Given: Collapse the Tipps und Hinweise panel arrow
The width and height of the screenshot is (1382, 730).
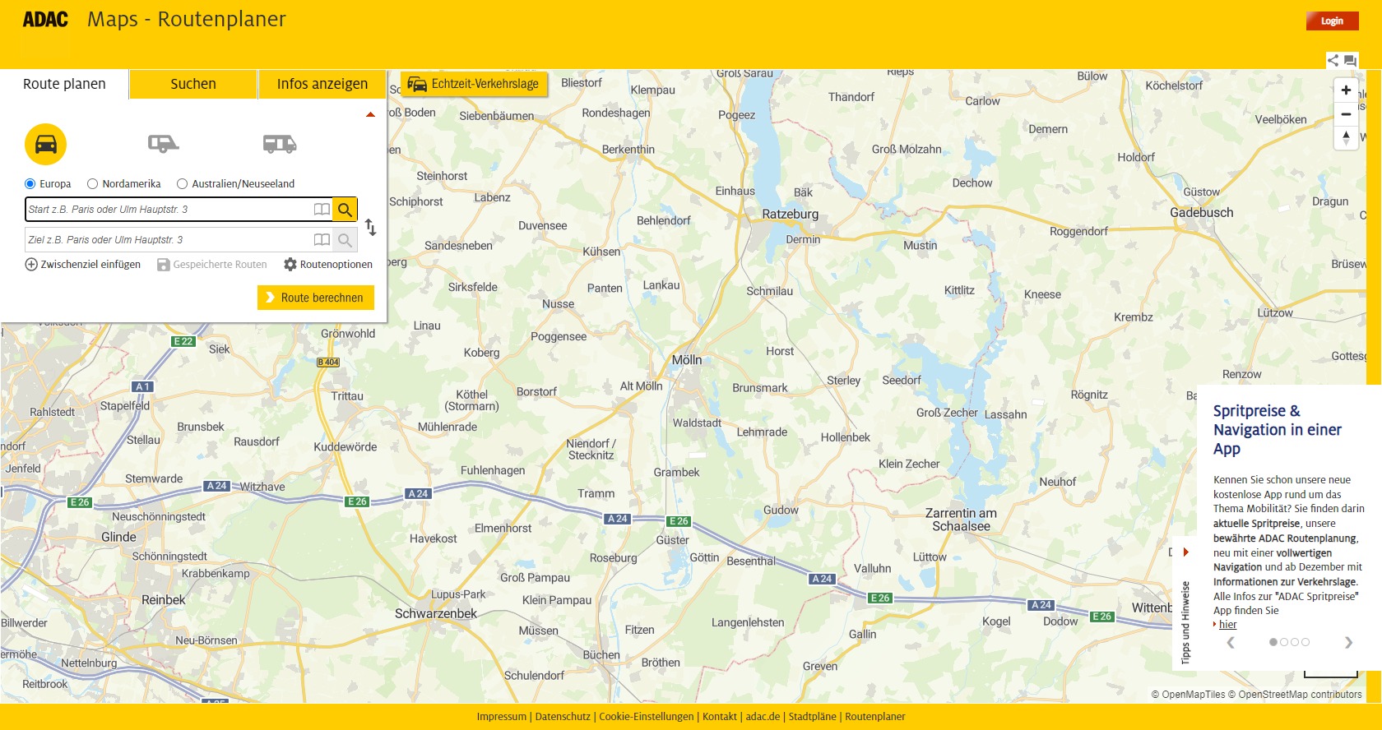Looking at the screenshot, I should pos(1185,552).
